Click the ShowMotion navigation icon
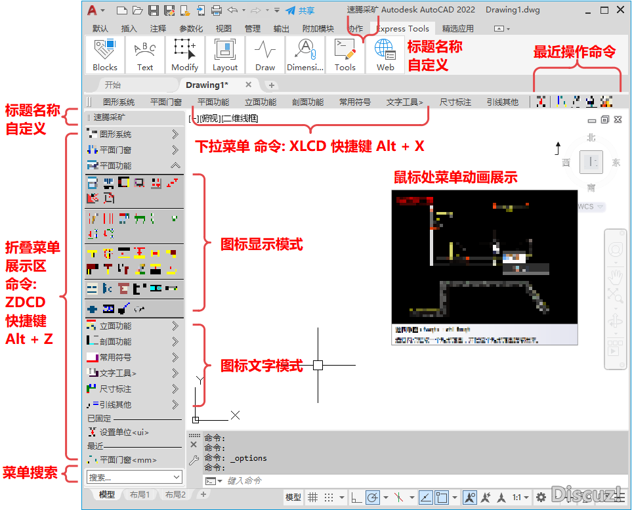Screen dimensions: 632x510 click(x=615, y=347)
